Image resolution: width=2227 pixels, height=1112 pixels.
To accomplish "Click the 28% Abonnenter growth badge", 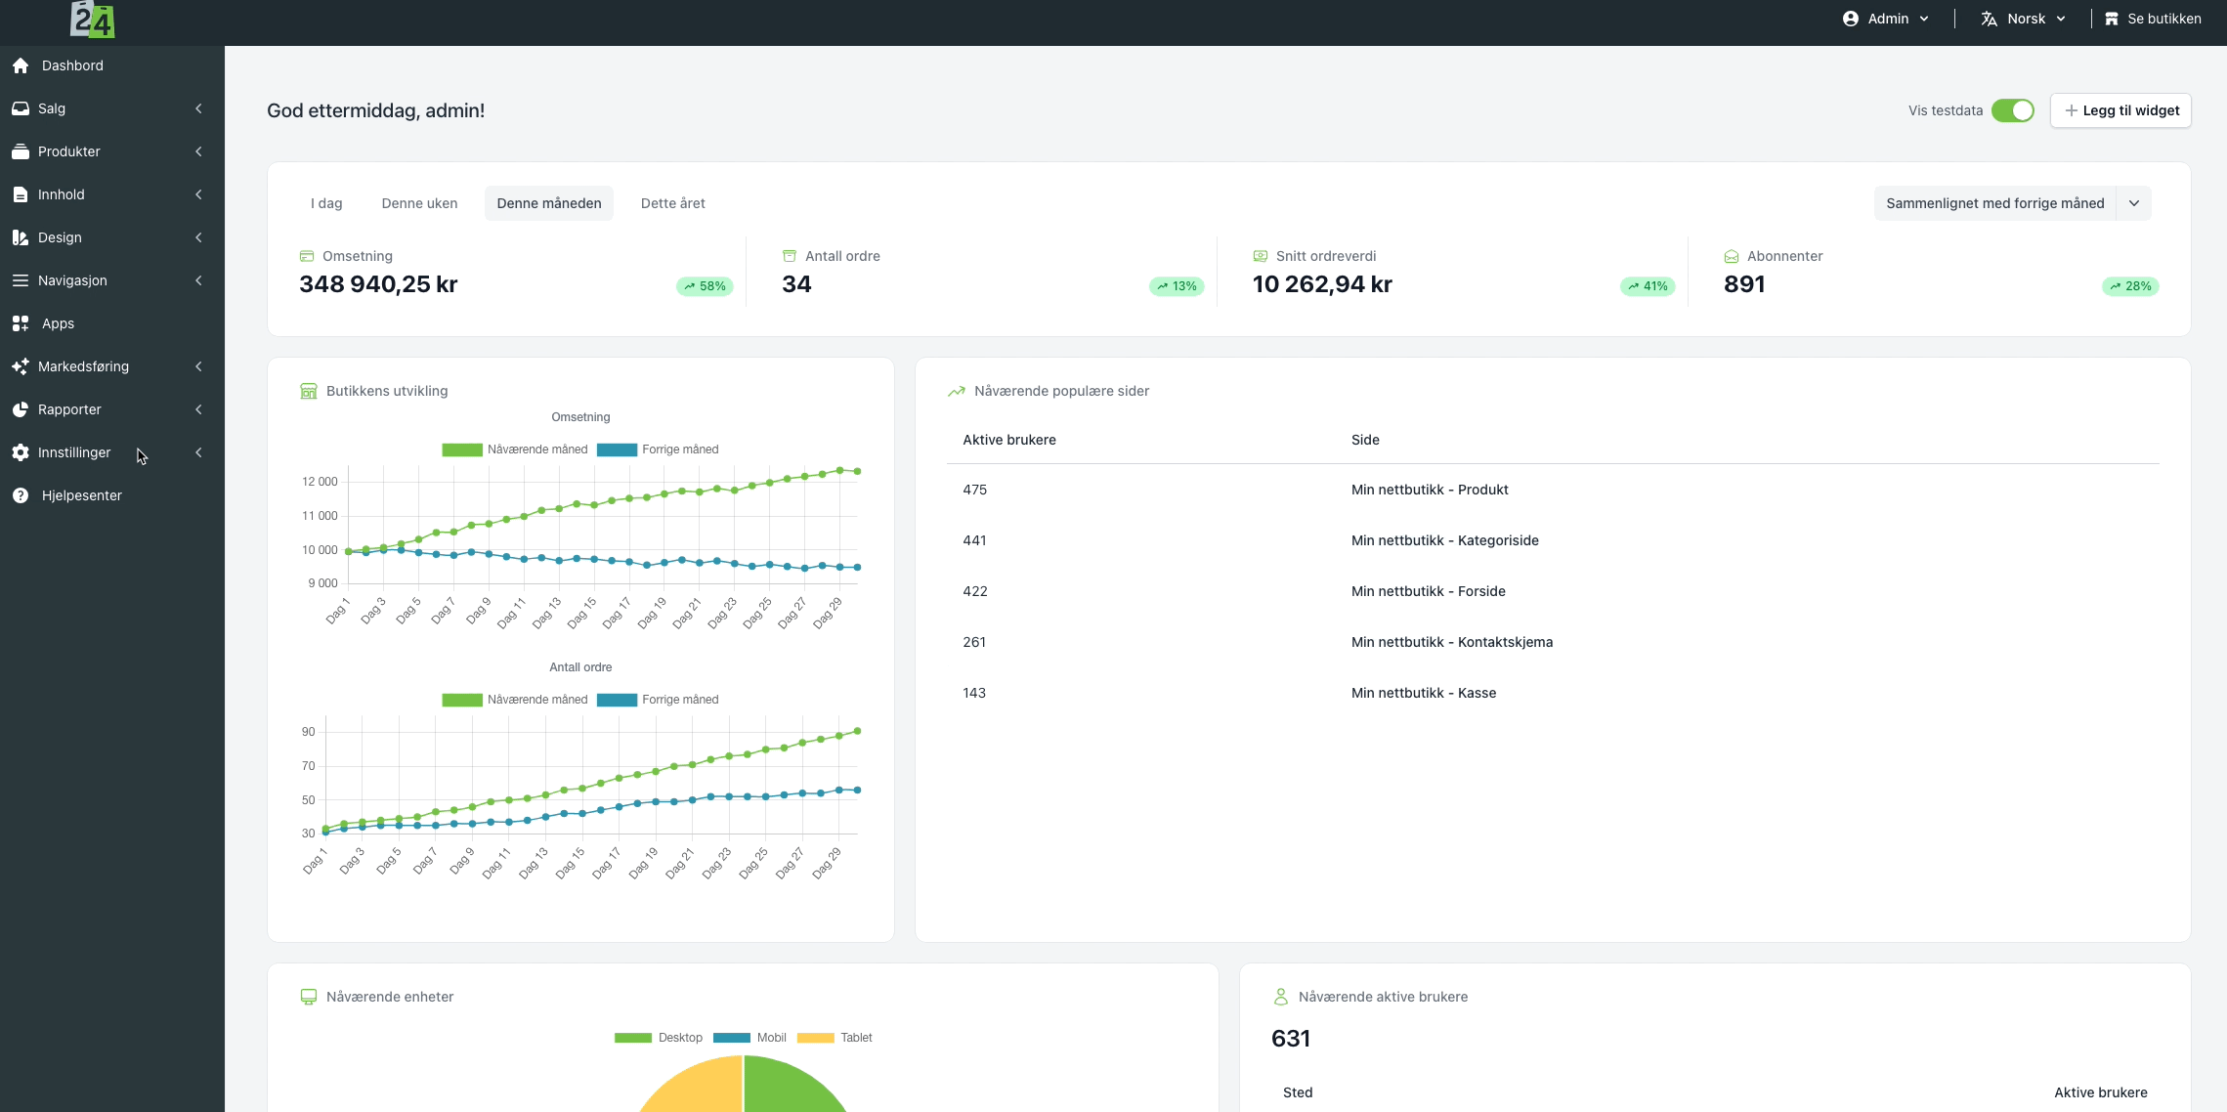I will pyautogui.click(x=2130, y=286).
